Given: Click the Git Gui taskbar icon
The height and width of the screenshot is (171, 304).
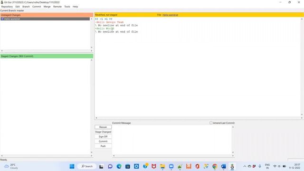Looking at the screenshot, I should click(232, 166).
